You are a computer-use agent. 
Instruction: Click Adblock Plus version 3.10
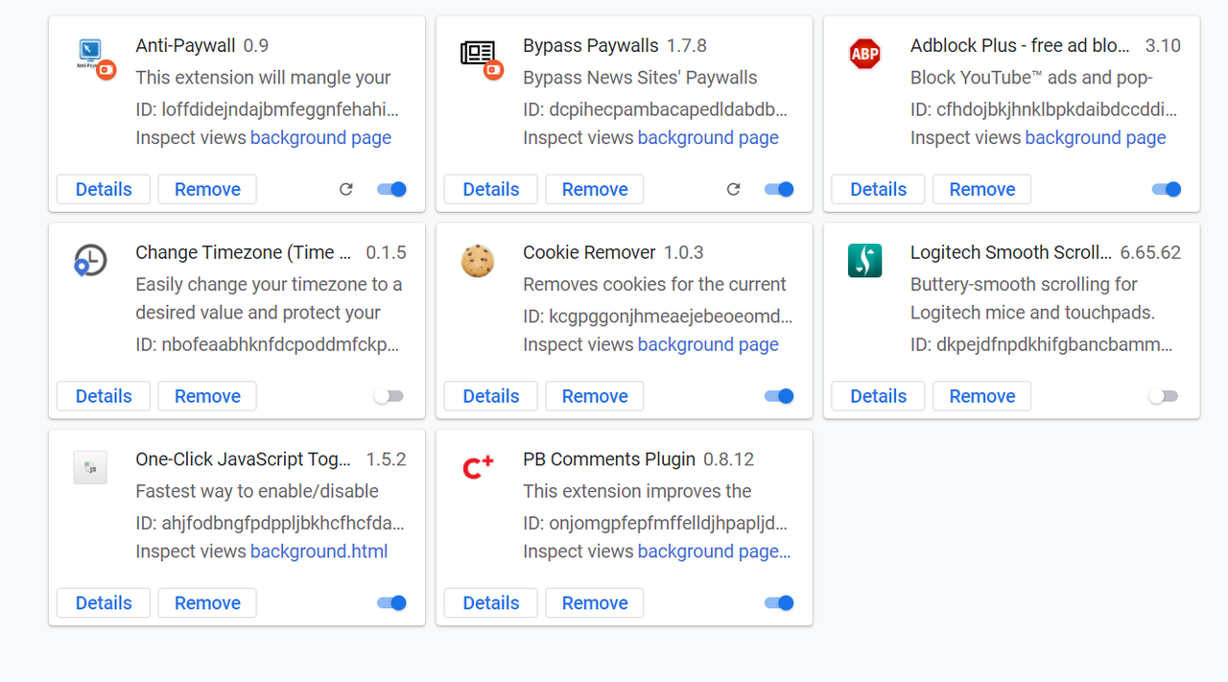coord(1163,46)
